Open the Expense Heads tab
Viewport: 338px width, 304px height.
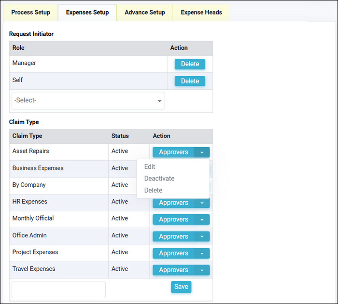tap(201, 13)
